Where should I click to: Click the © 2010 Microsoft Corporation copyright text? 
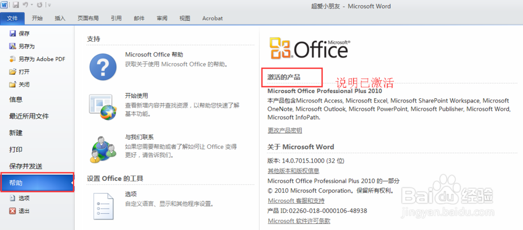coord(332,191)
